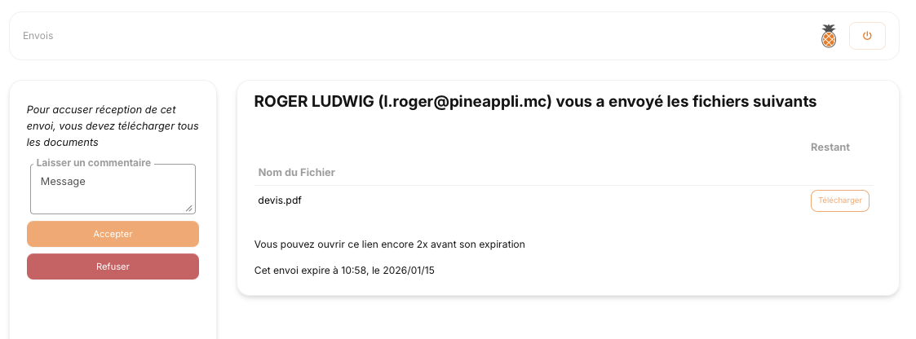Click the comment box resize handle
Image resolution: width=916 pixels, height=339 pixels.
[190, 209]
